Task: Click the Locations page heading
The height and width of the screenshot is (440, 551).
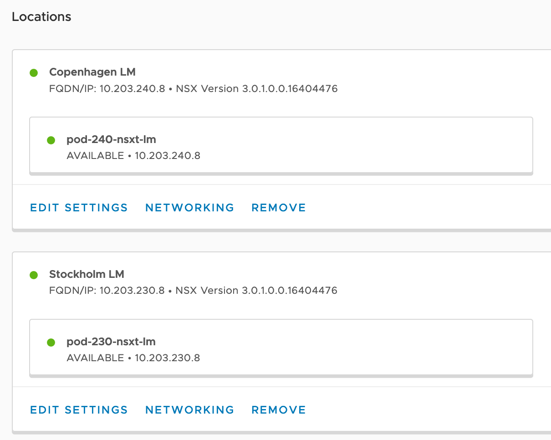Action: click(x=41, y=17)
